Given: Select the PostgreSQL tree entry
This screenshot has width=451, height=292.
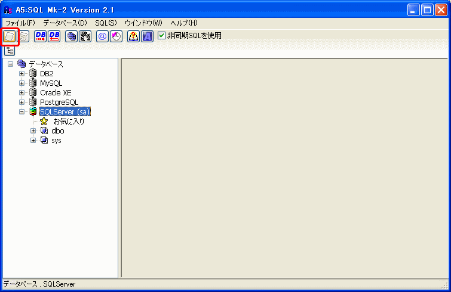Looking at the screenshot, I should [59, 102].
